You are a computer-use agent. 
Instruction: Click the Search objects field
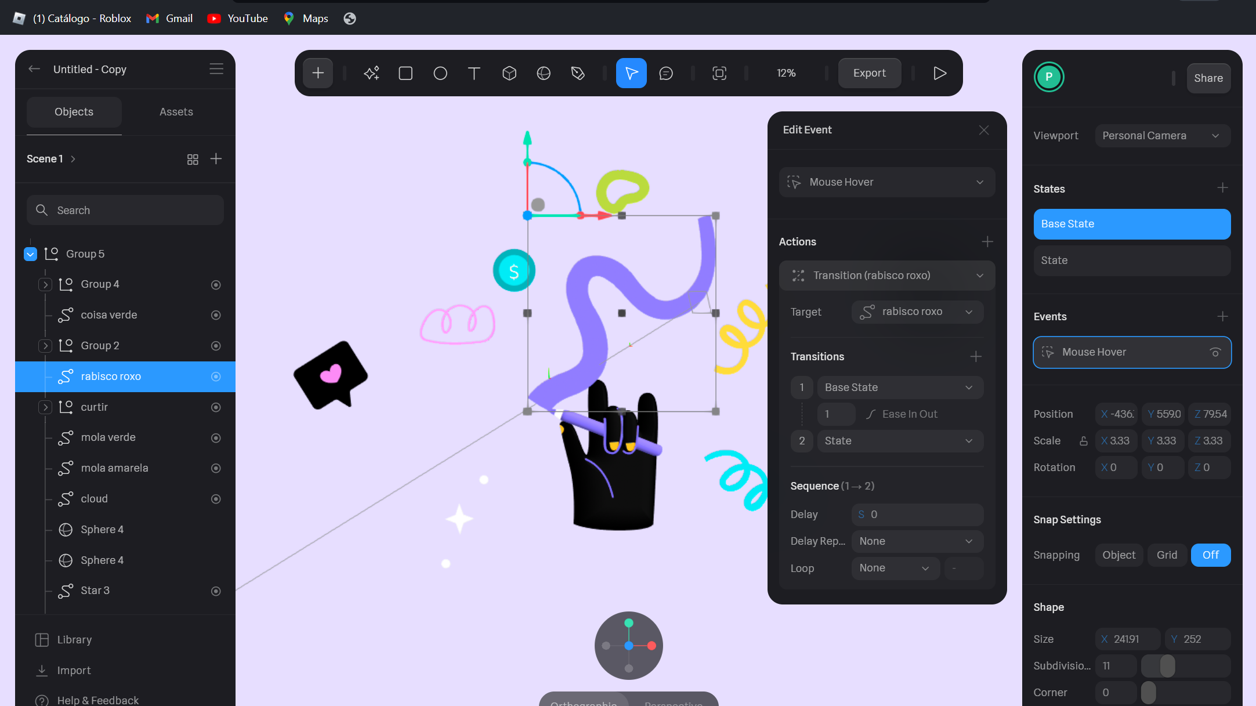point(125,211)
